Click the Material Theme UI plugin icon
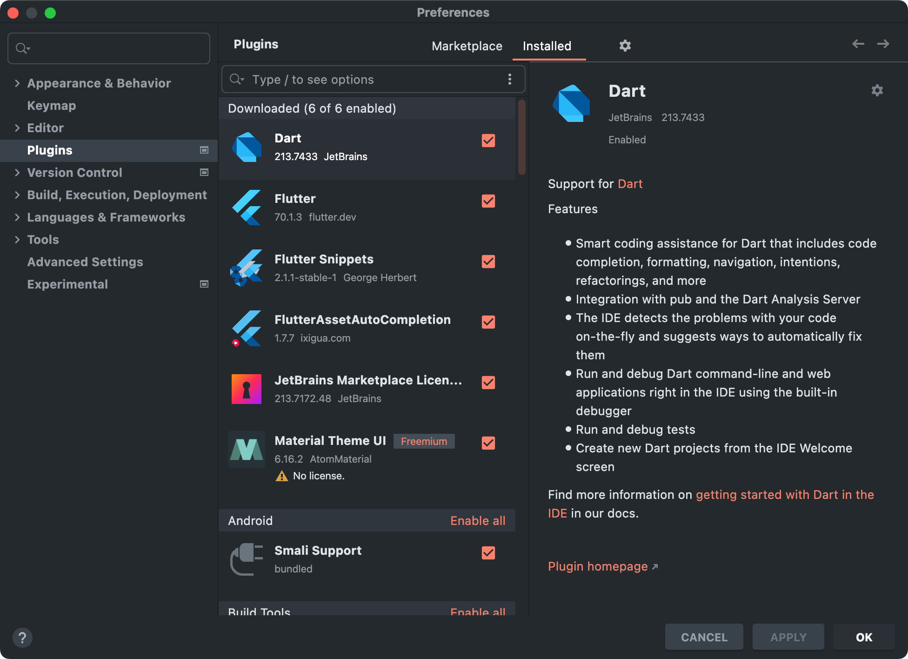908x659 pixels. [x=247, y=450]
